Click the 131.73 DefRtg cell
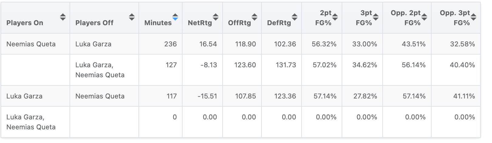The width and height of the screenshot is (492, 143). click(x=286, y=65)
